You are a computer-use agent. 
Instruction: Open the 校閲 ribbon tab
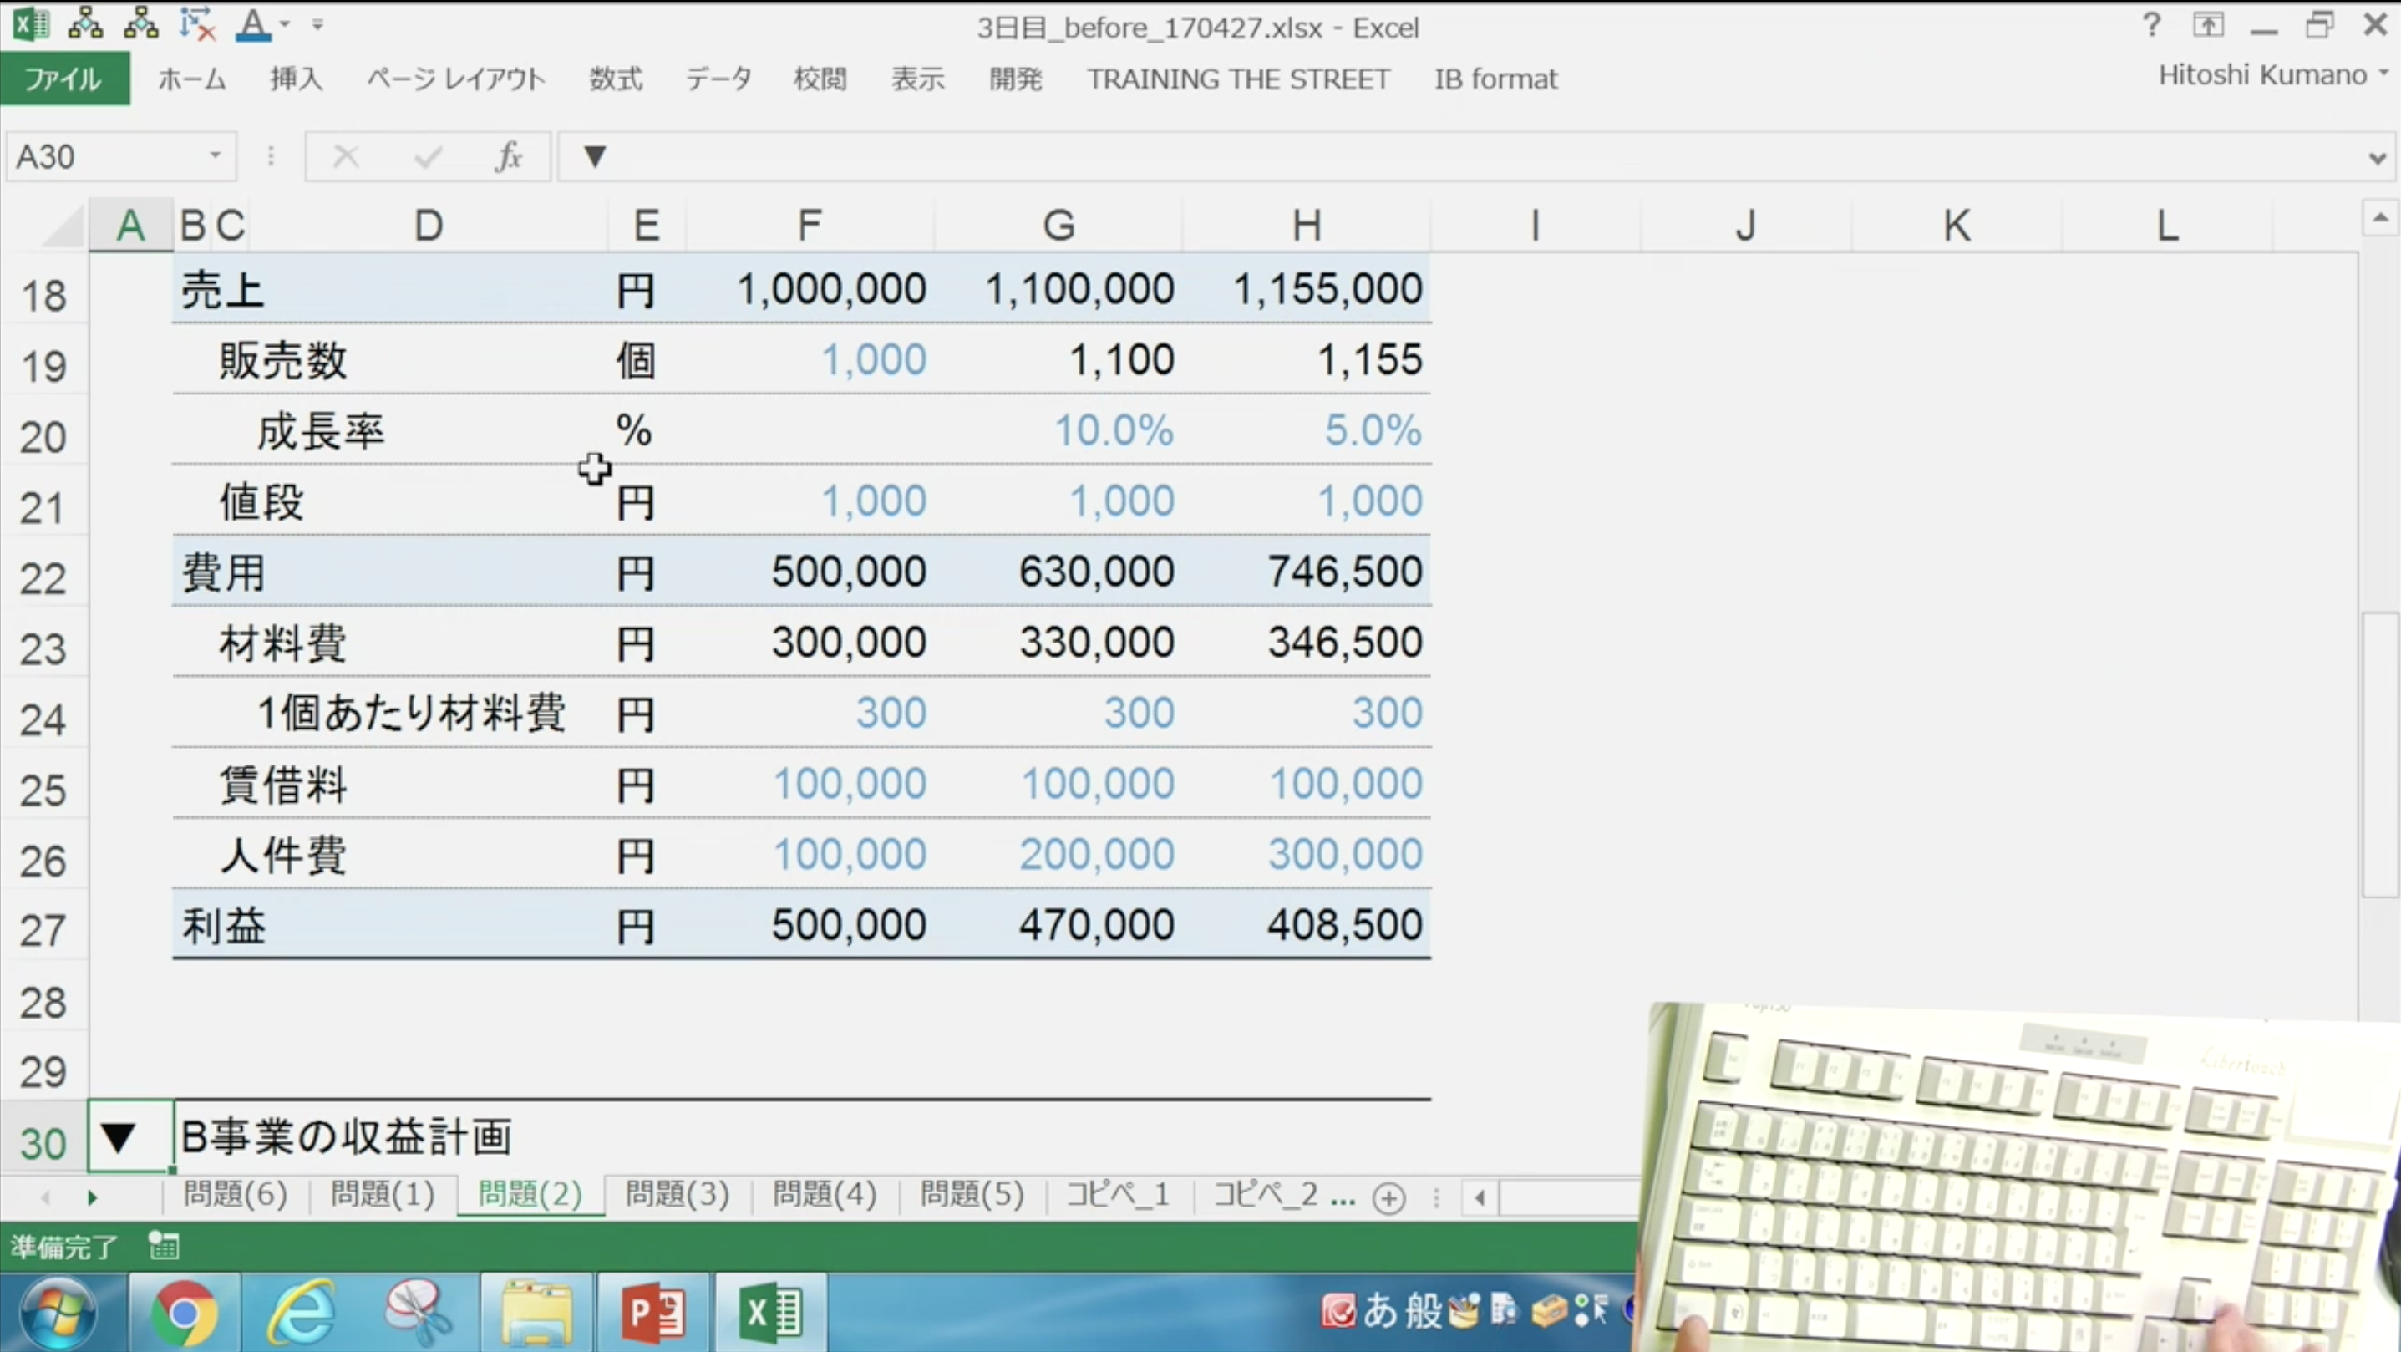coord(820,79)
